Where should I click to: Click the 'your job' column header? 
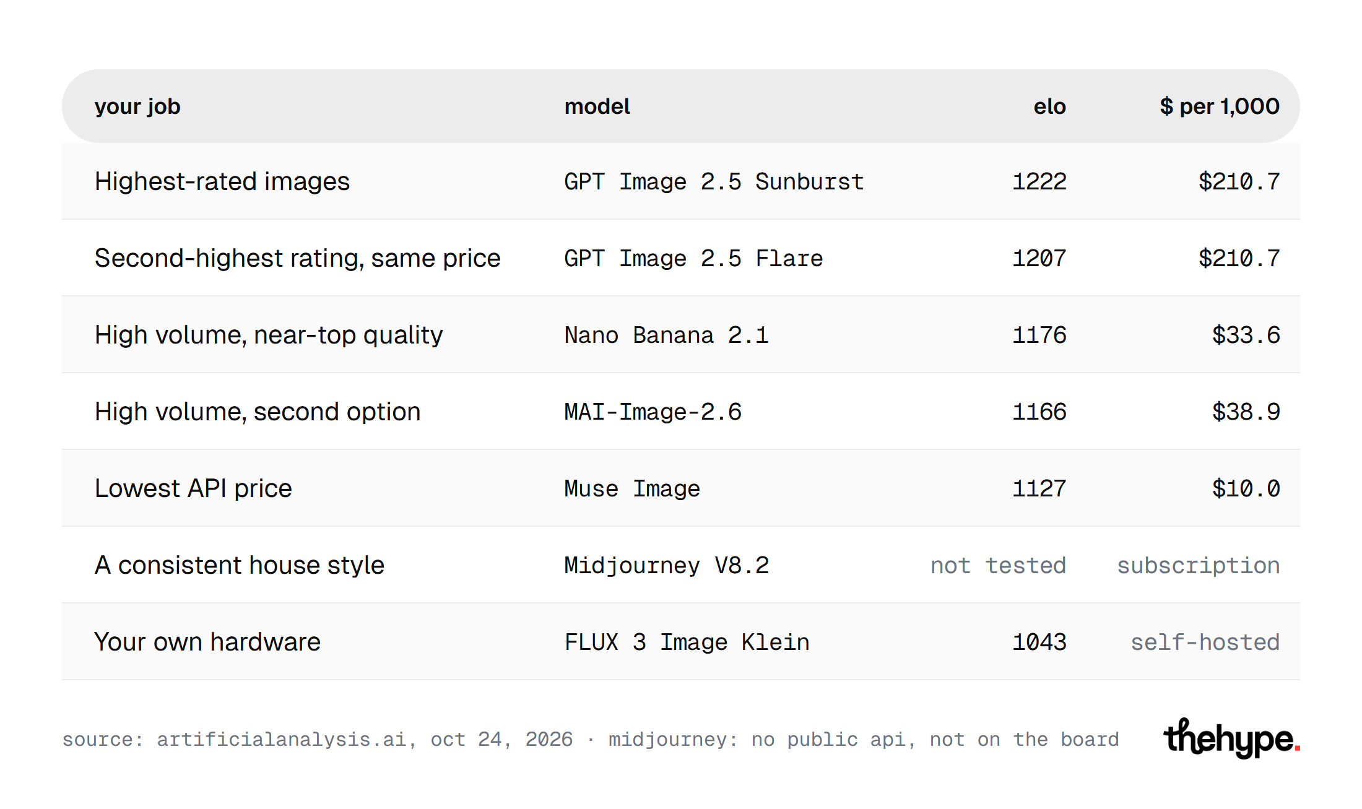tap(137, 106)
